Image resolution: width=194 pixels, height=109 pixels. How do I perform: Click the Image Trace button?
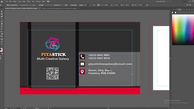[57, 5]
